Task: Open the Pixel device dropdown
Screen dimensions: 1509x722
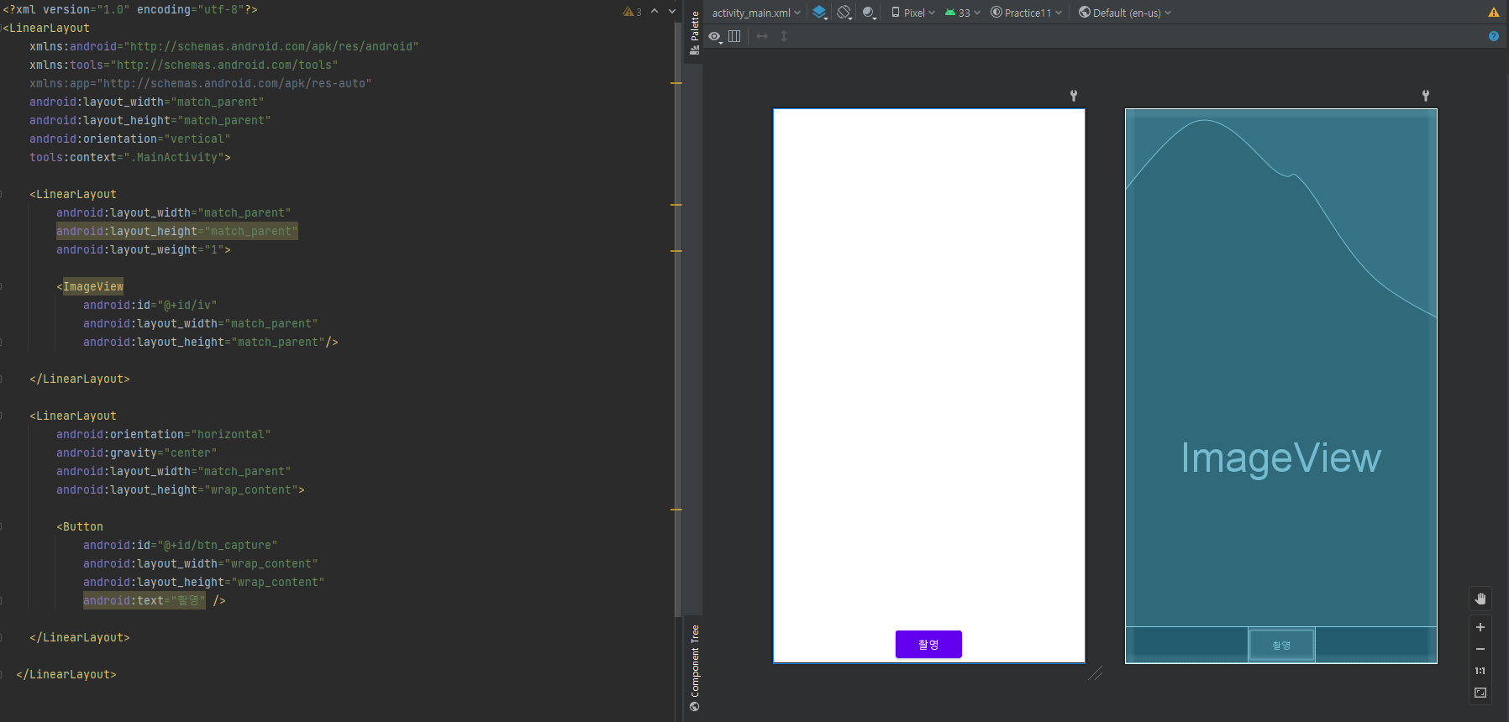Action: [x=913, y=13]
